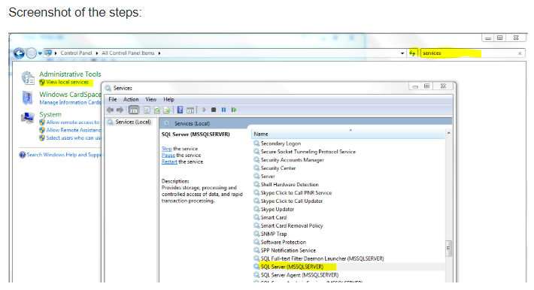This screenshot has width=534, height=290.
Task: Click the Stop Service square icon
Action: click(214, 110)
